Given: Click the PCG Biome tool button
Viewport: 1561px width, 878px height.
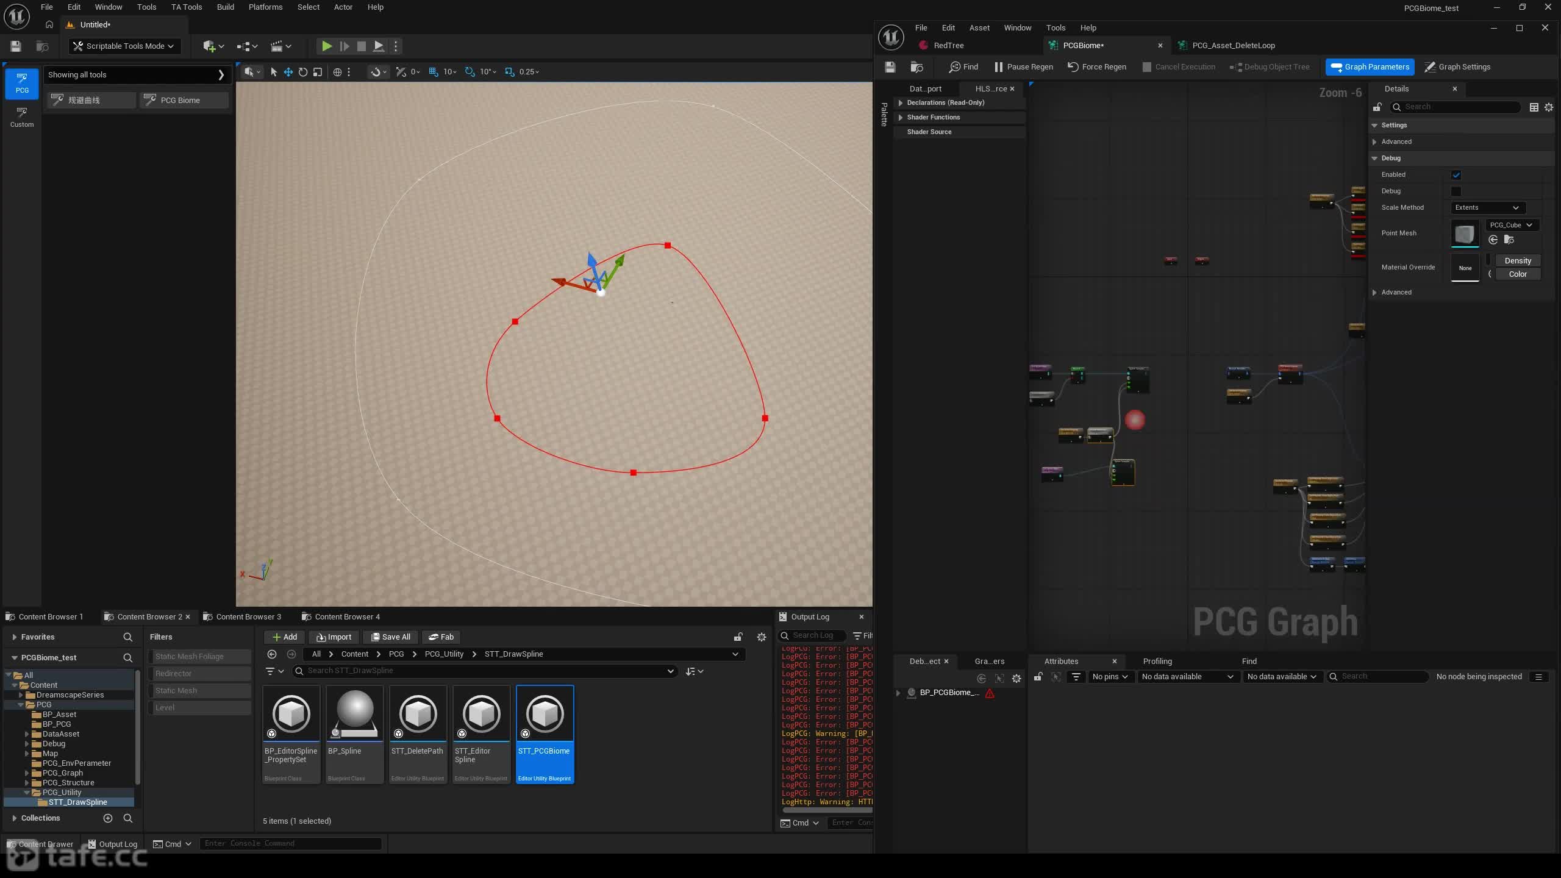Looking at the screenshot, I should [x=184, y=100].
